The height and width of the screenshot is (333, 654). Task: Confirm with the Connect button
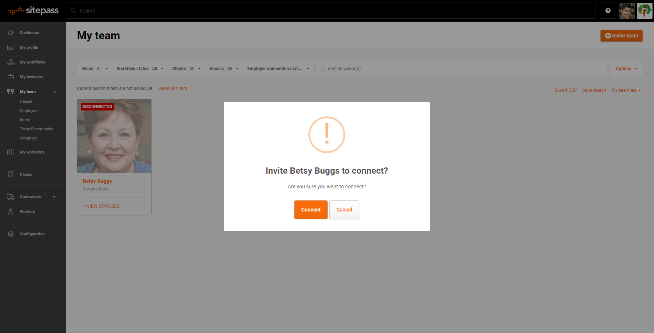(x=311, y=210)
